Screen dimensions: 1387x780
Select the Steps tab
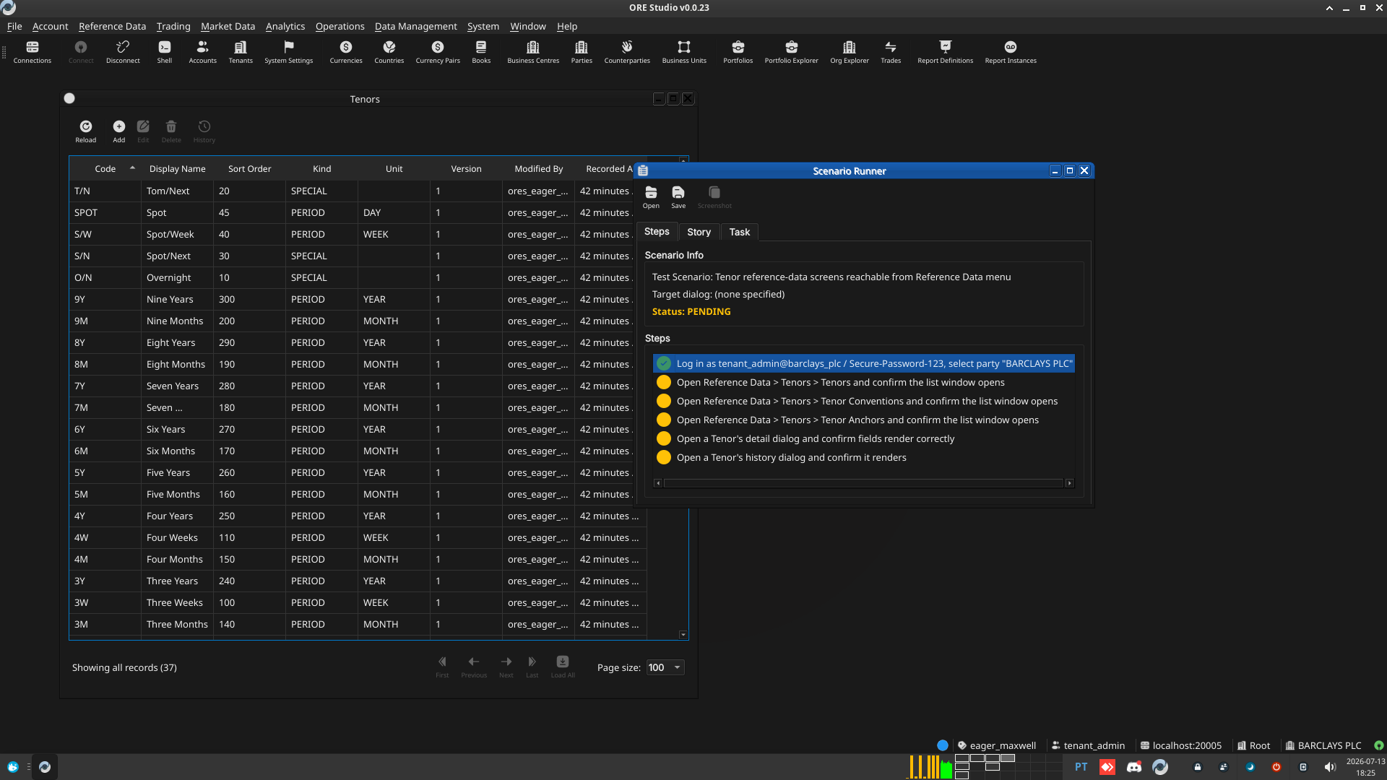[657, 231]
